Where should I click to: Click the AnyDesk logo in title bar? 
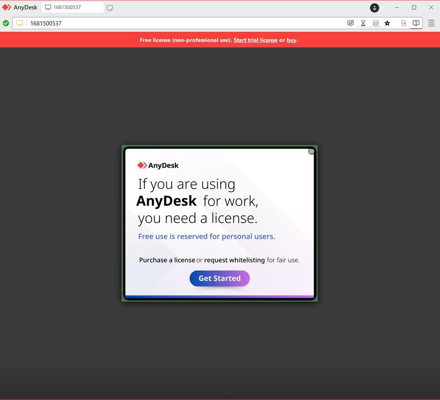point(20,7)
